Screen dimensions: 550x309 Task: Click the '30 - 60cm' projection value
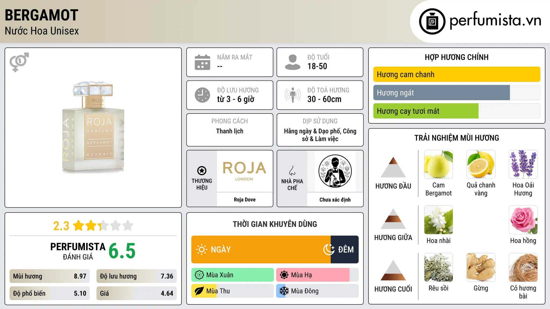click(324, 99)
